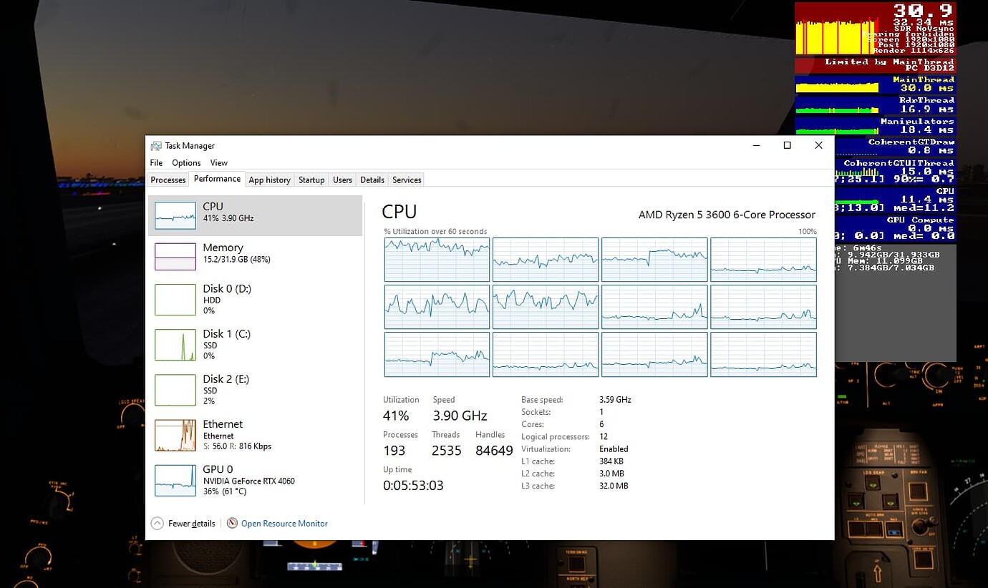
Task: Open the File menu
Action: pos(156,162)
